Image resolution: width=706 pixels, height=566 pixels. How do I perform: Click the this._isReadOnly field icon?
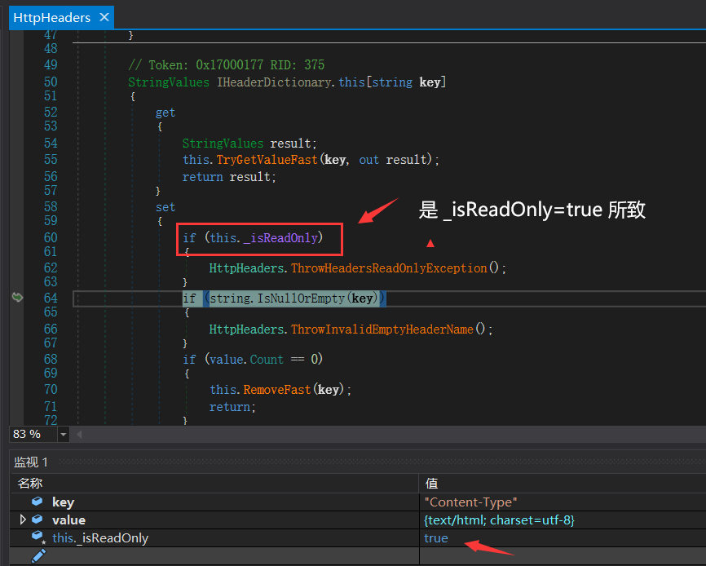(38, 537)
